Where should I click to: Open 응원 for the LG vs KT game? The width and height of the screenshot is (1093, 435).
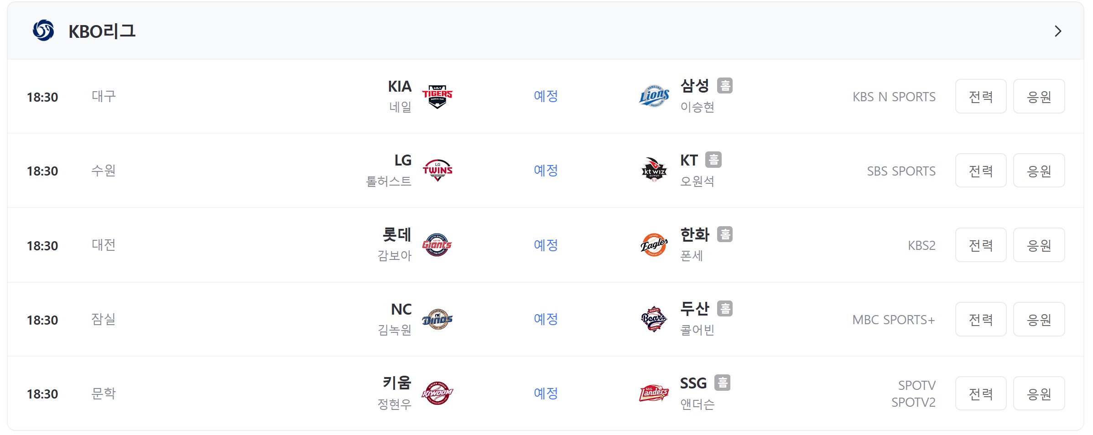1039,171
